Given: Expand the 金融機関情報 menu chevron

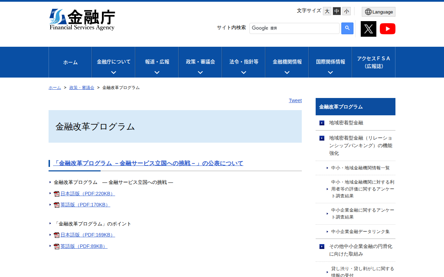Looking at the screenshot, I should point(287,72).
